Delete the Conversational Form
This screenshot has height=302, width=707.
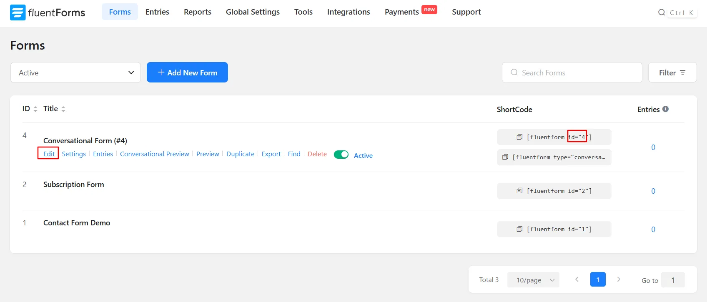(317, 154)
